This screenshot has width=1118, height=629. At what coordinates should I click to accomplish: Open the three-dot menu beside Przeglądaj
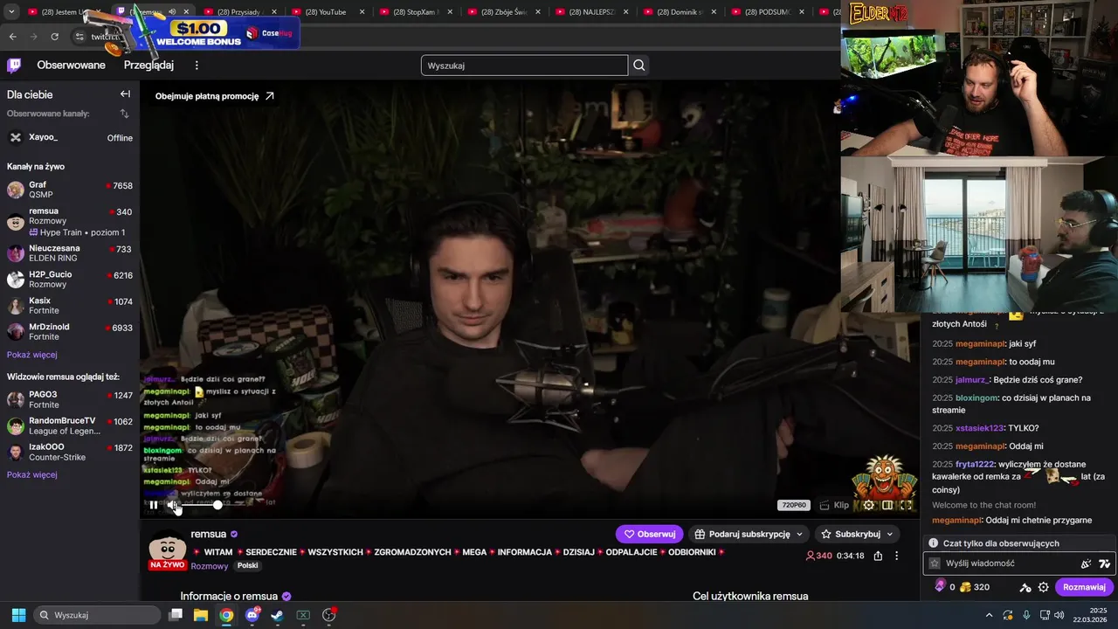click(x=197, y=66)
